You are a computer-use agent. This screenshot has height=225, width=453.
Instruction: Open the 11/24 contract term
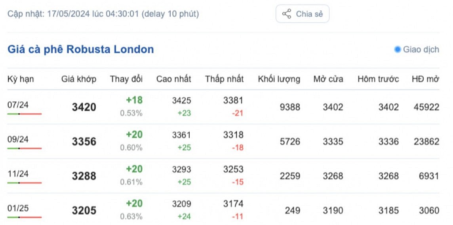click(x=18, y=174)
